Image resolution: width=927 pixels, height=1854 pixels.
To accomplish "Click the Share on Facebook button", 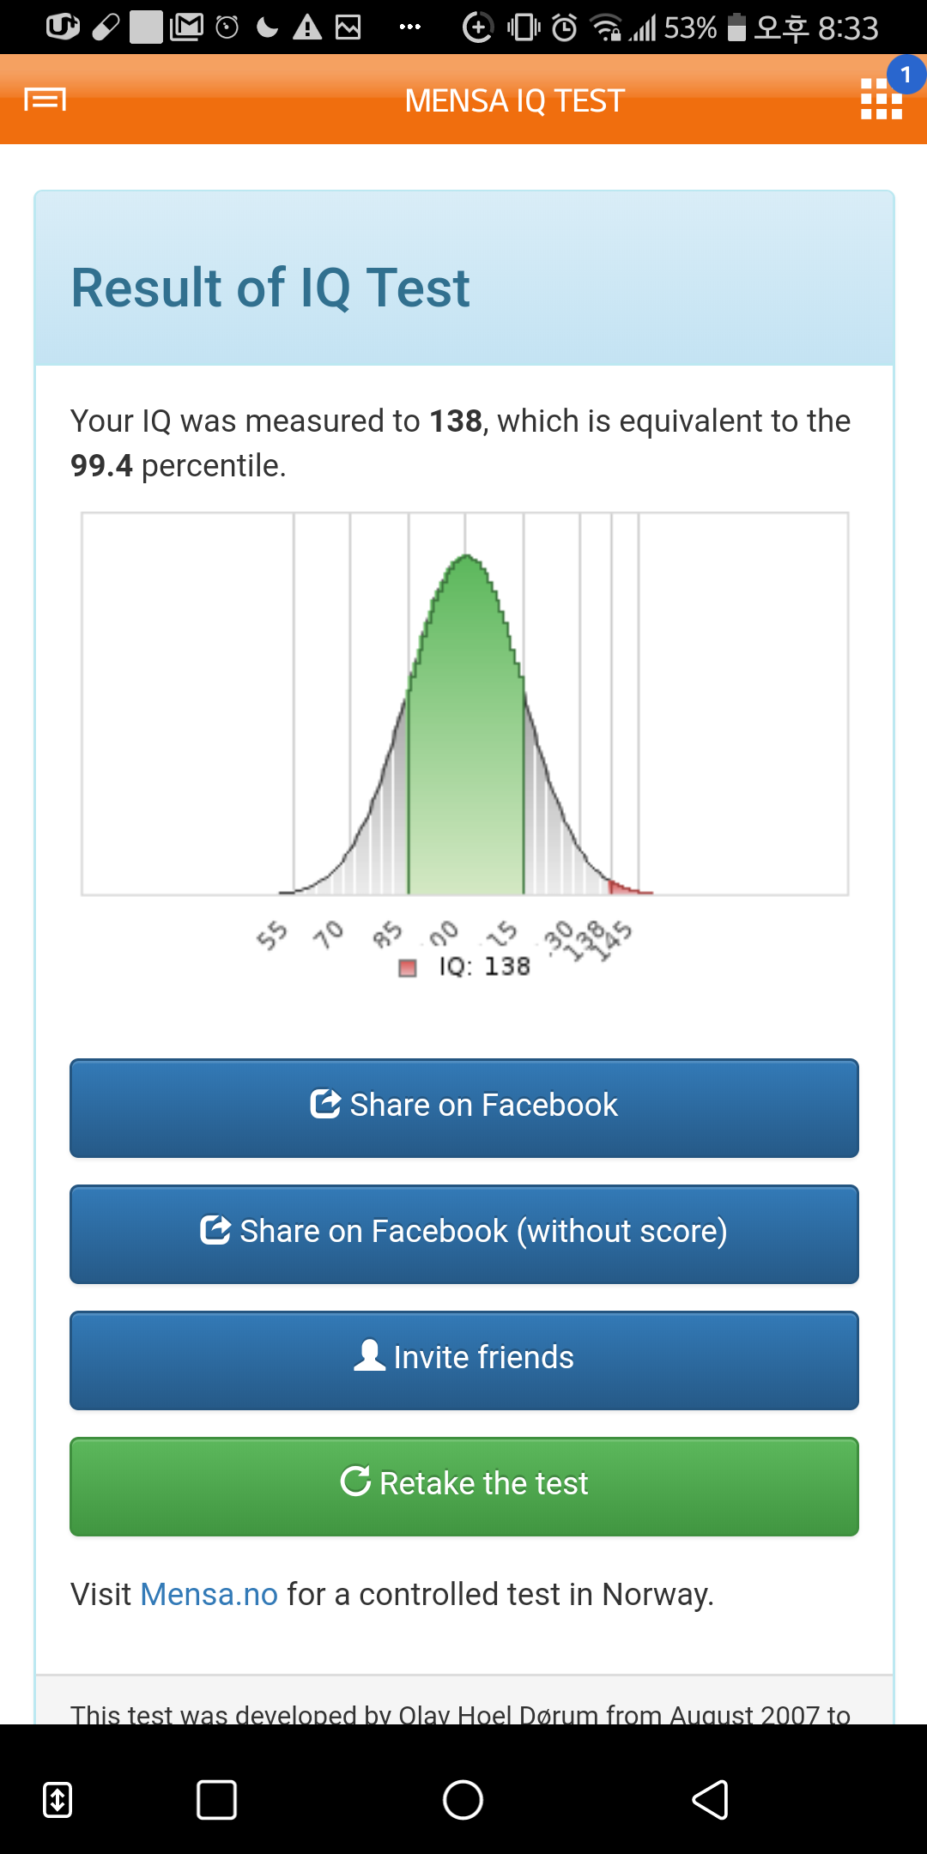I will [464, 1108].
